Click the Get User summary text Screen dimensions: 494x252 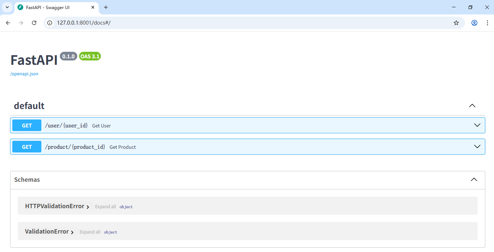pos(102,126)
